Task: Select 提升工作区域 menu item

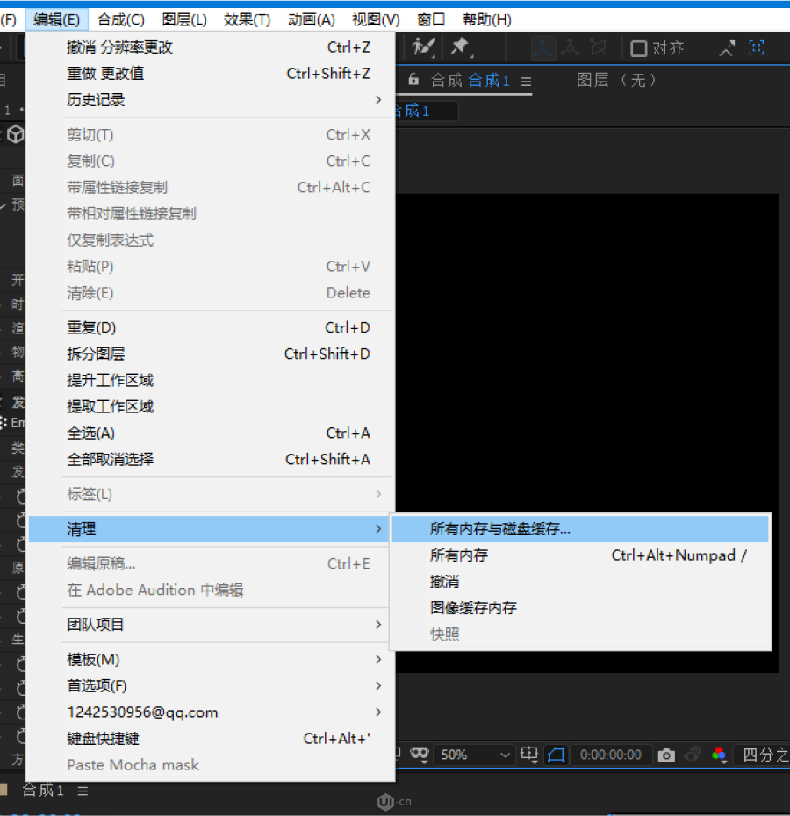Action: (211, 380)
